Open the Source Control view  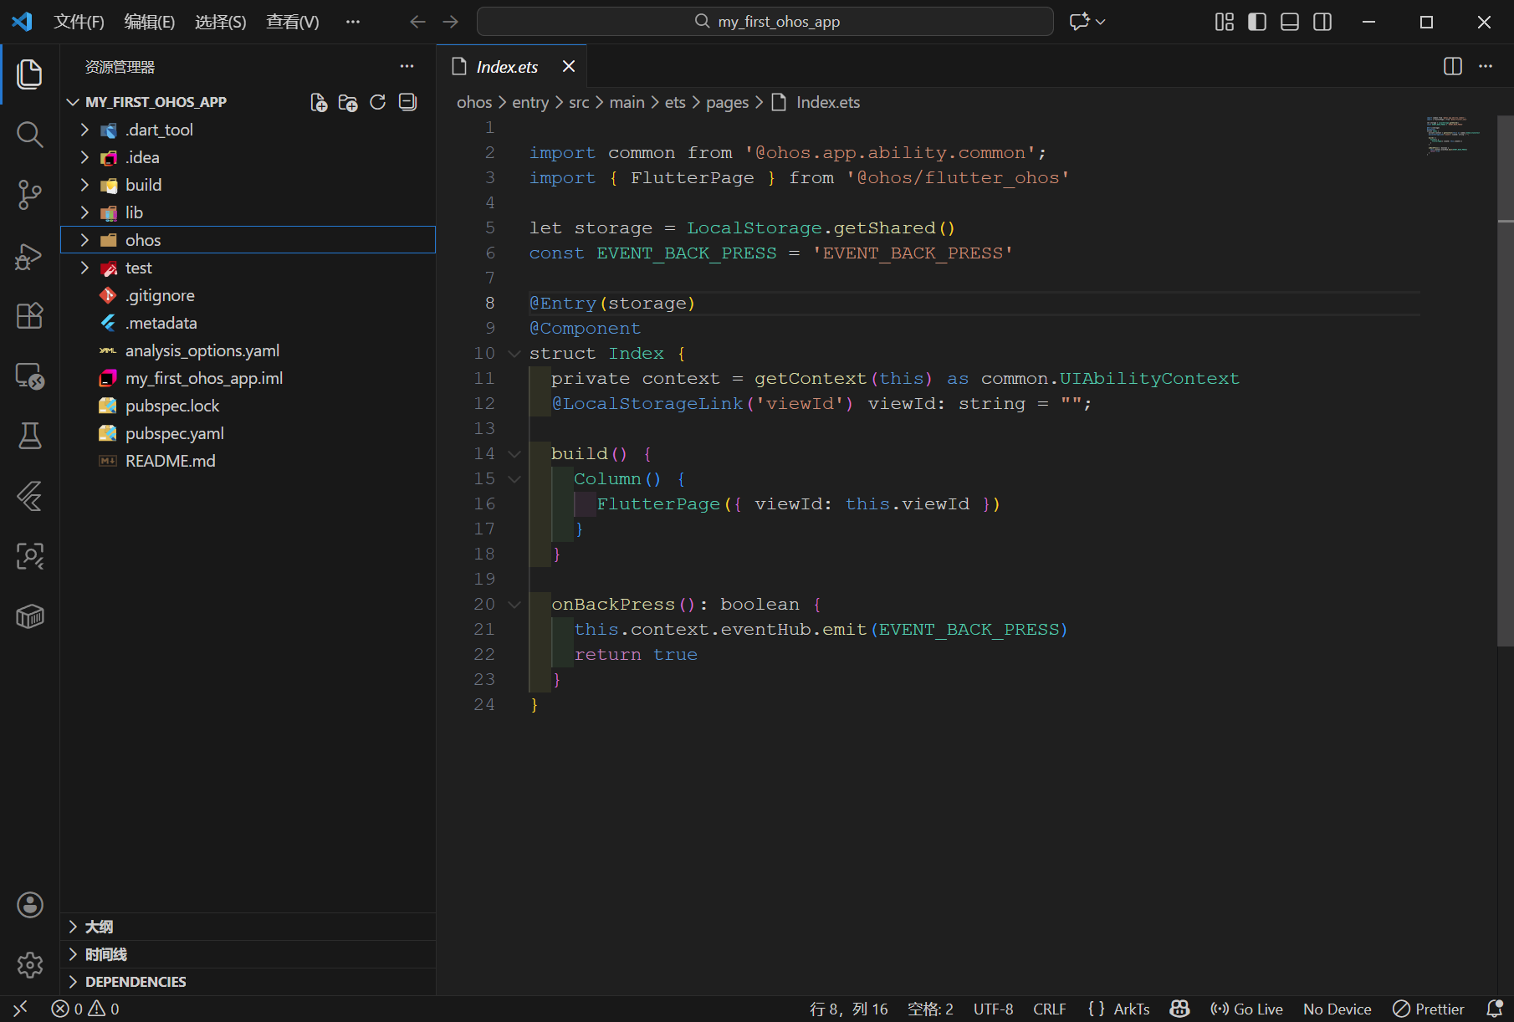[x=30, y=194]
